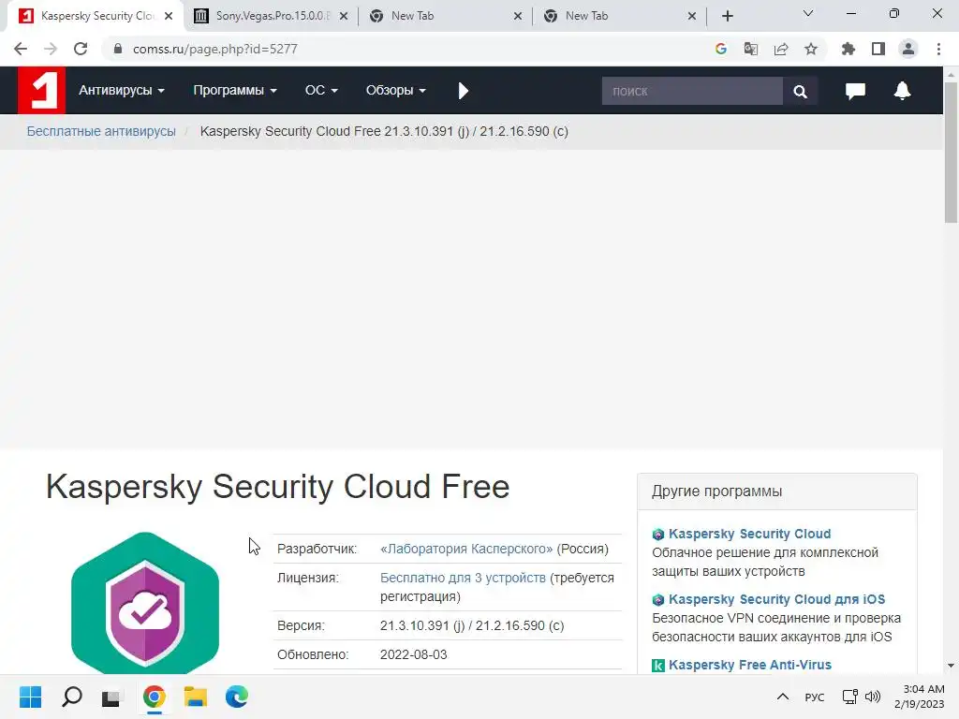
Task: Launch Microsoft Edge from taskbar
Action: [x=237, y=697]
